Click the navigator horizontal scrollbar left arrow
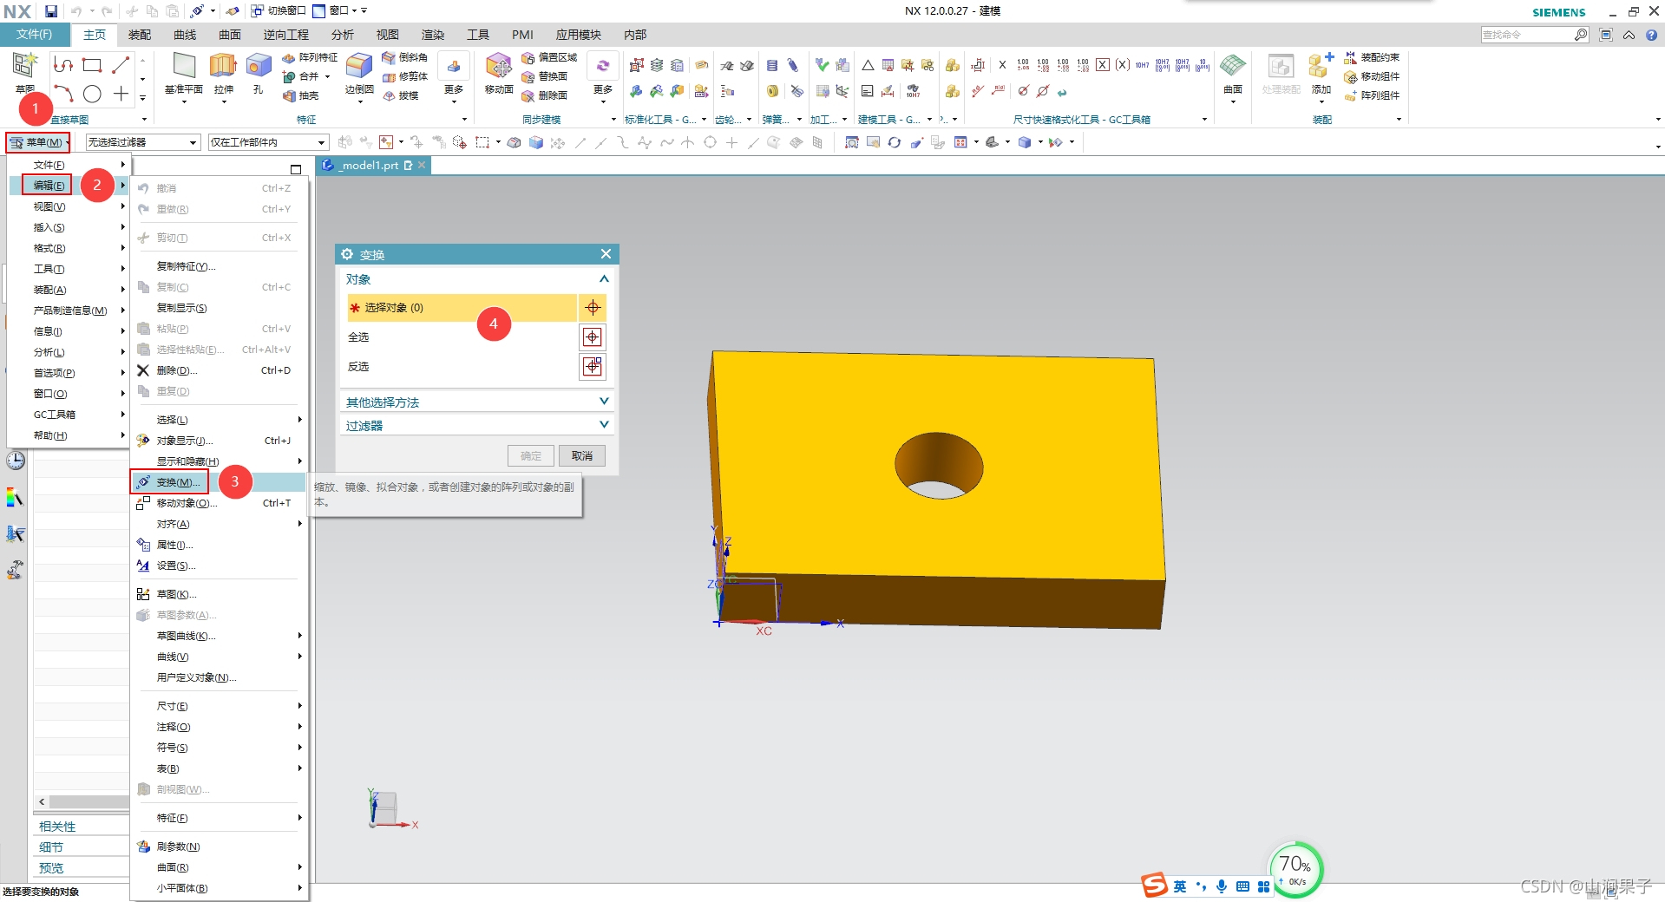The height and width of the screenshot is (902, 1665). point(42,802)
